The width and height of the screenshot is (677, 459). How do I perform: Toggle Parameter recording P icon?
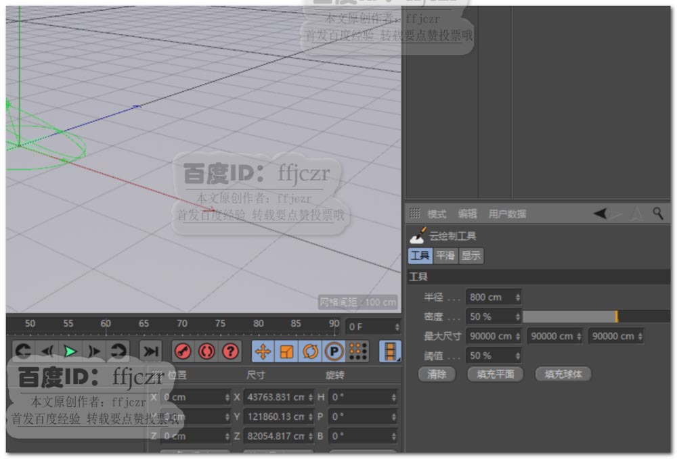point(333,352)
